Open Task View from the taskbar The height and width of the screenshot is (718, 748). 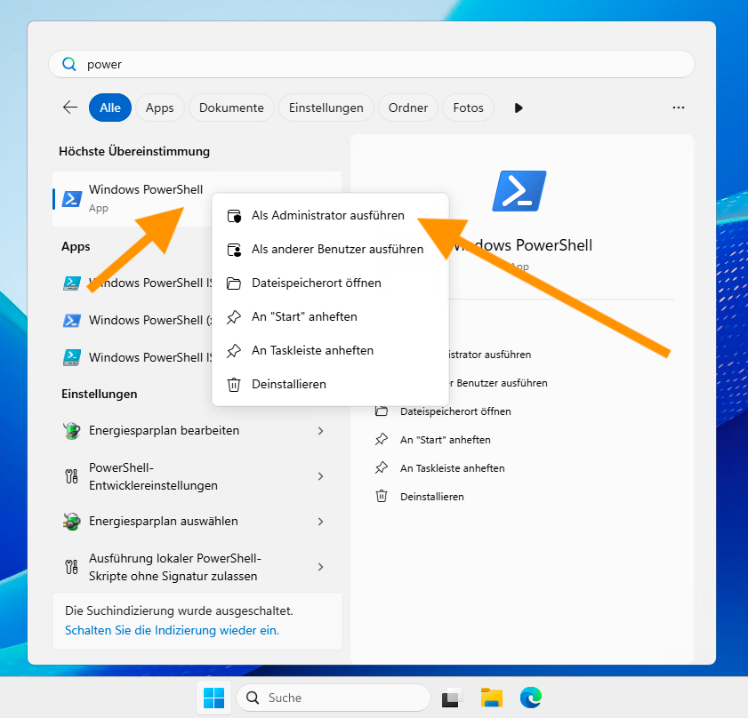tap(453, 698)
